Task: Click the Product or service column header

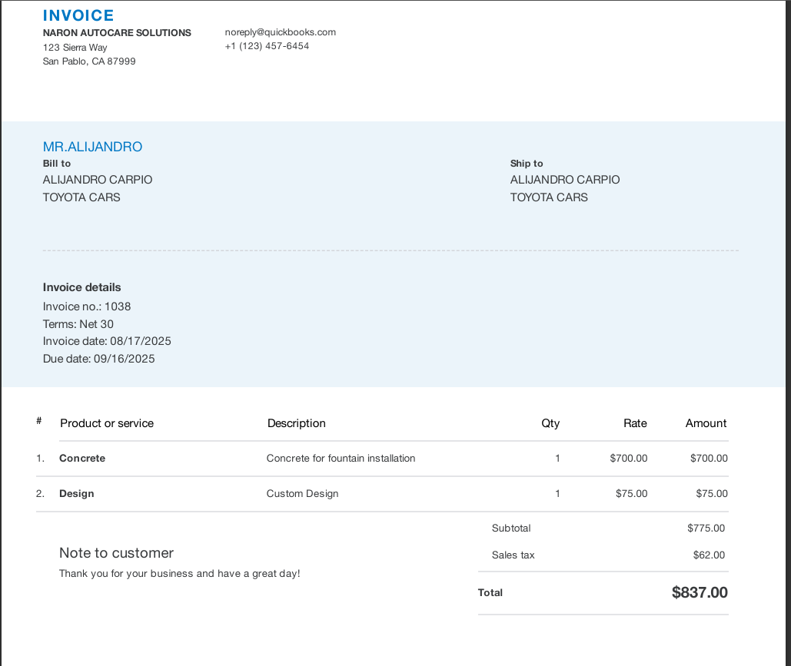Action: [x=107, y=423]
